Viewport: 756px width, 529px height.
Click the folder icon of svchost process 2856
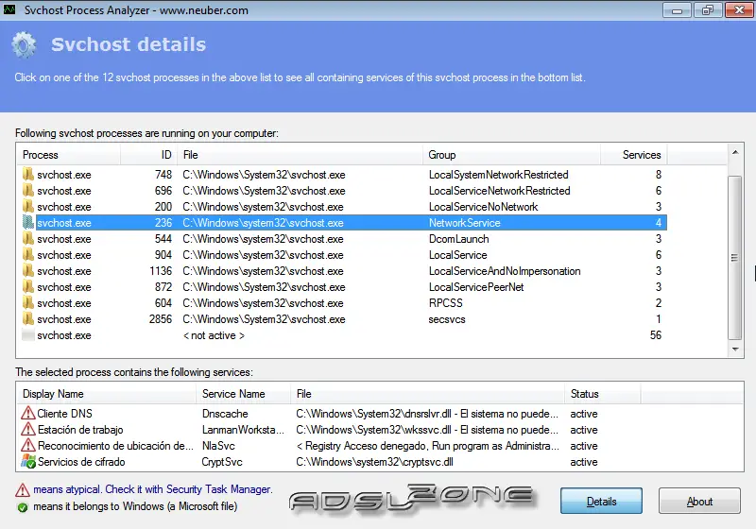28,319
